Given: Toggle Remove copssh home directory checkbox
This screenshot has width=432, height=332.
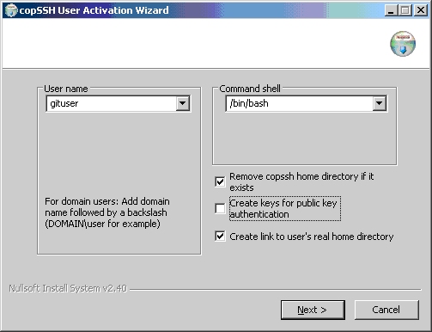Looking at the screenshot, I should pos(220,181).
